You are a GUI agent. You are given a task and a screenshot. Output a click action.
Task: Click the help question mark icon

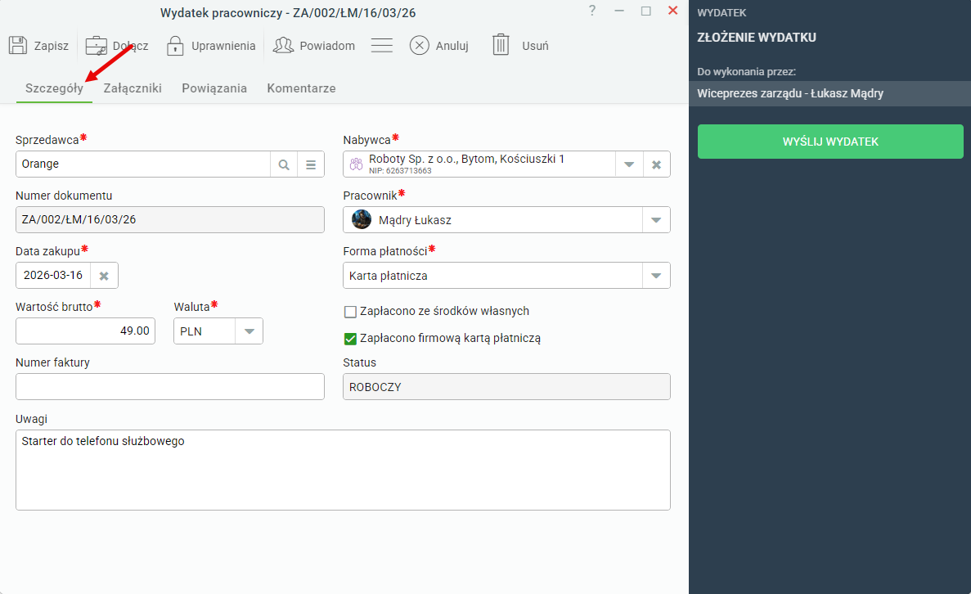[x=592, y=11]
